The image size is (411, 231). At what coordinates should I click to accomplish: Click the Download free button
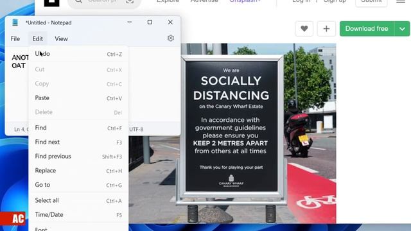(367, 28)
